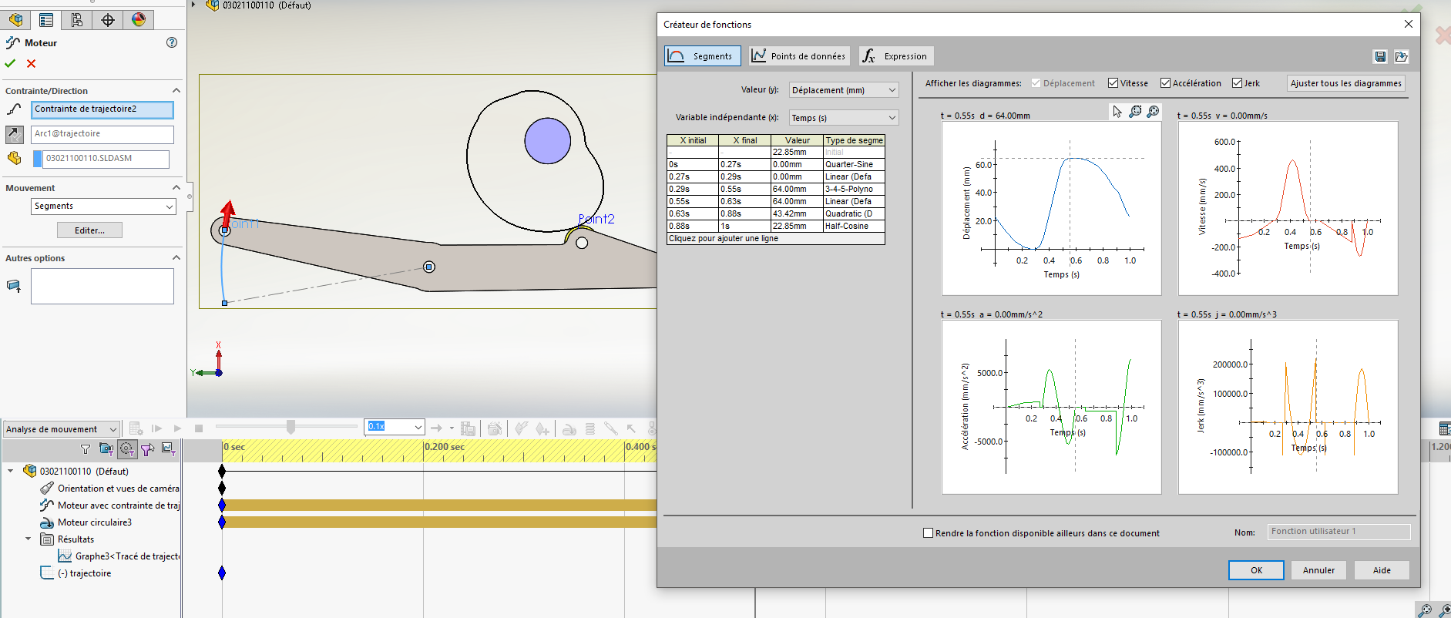Click the Play control in motion toolbar
Screen dimensions: 1451x618
pyautogui.click(x=178, y=428)
